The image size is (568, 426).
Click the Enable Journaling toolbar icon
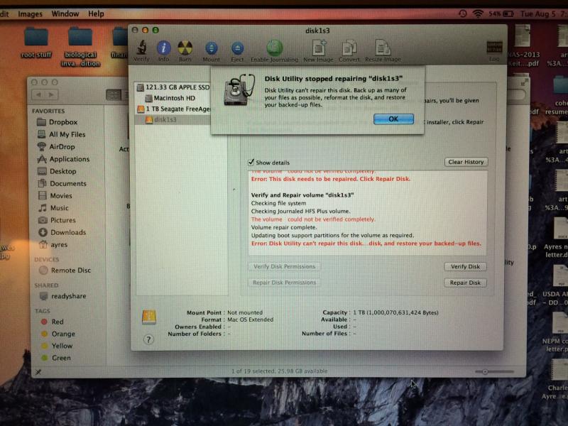[x=274, y=50]
